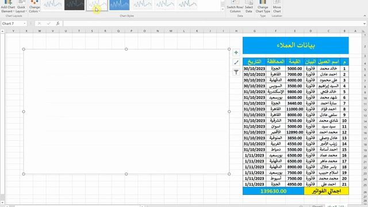Select customer name cell السيد إبراهيم
The width and height of the screenshot is (368, 207).
click(328, 86)
